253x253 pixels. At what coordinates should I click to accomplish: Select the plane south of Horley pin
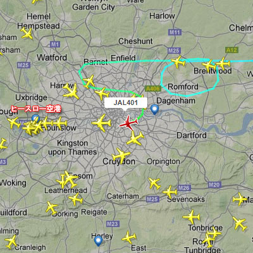128,238
